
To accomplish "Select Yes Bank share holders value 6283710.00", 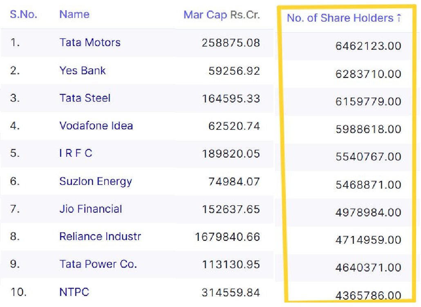I will click(368, 74).
